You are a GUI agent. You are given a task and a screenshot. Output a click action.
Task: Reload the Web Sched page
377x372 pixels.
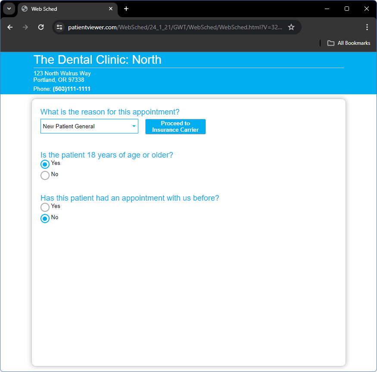click(x=41, y=27)
